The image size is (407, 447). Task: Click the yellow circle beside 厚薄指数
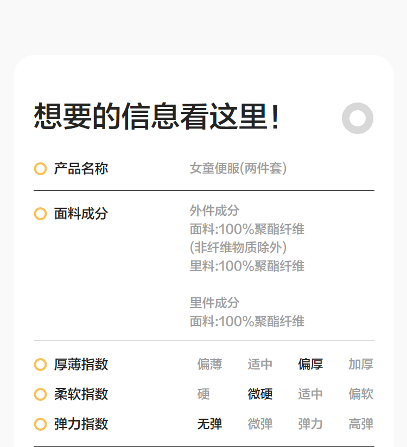40,365
